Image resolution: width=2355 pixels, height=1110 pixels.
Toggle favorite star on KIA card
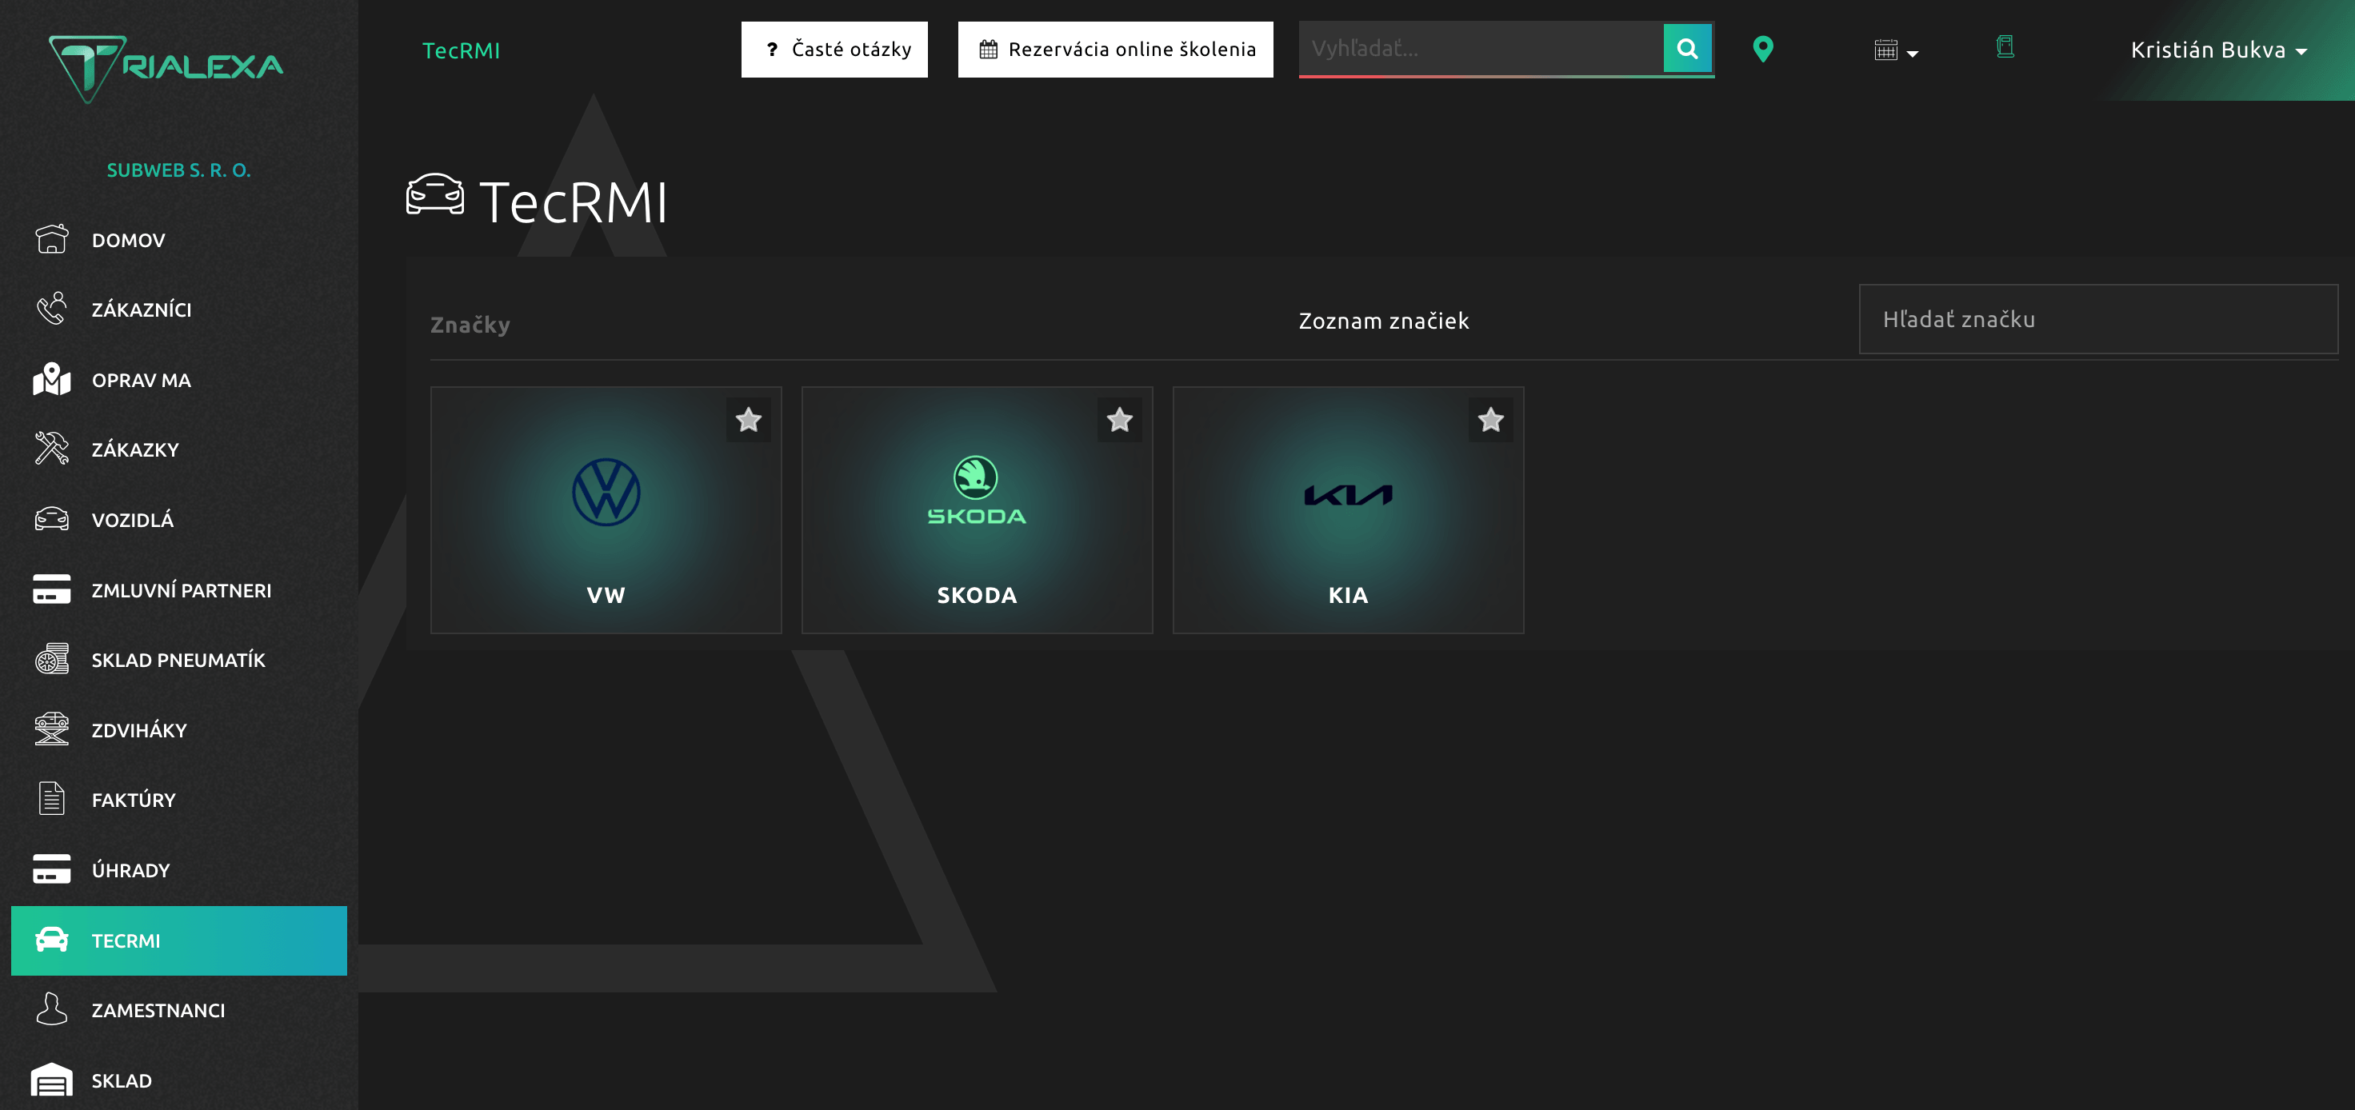click(1491, 420)
